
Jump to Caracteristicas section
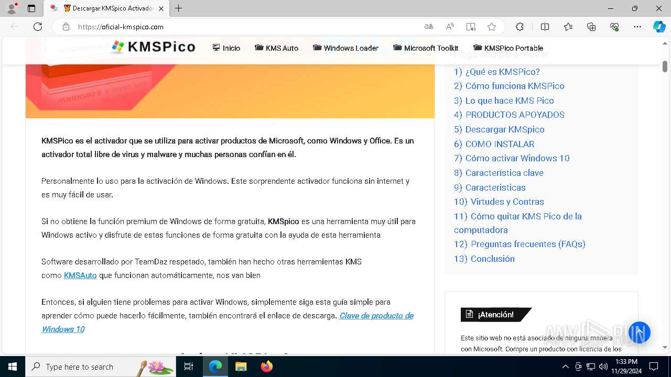click(490, 187)
